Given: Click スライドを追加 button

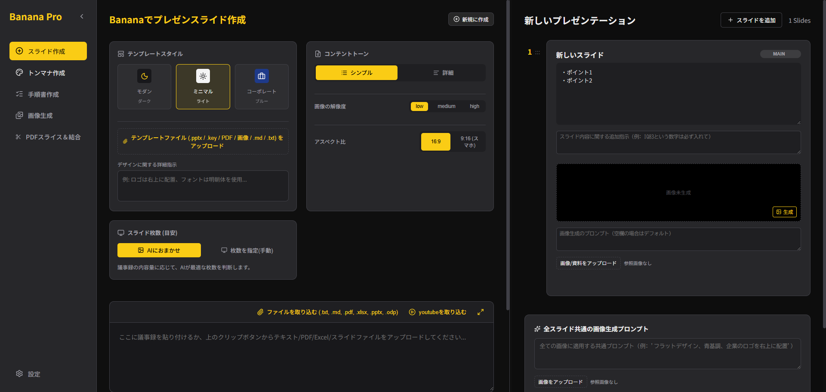Looking at the screenshot, I should 751,20.
